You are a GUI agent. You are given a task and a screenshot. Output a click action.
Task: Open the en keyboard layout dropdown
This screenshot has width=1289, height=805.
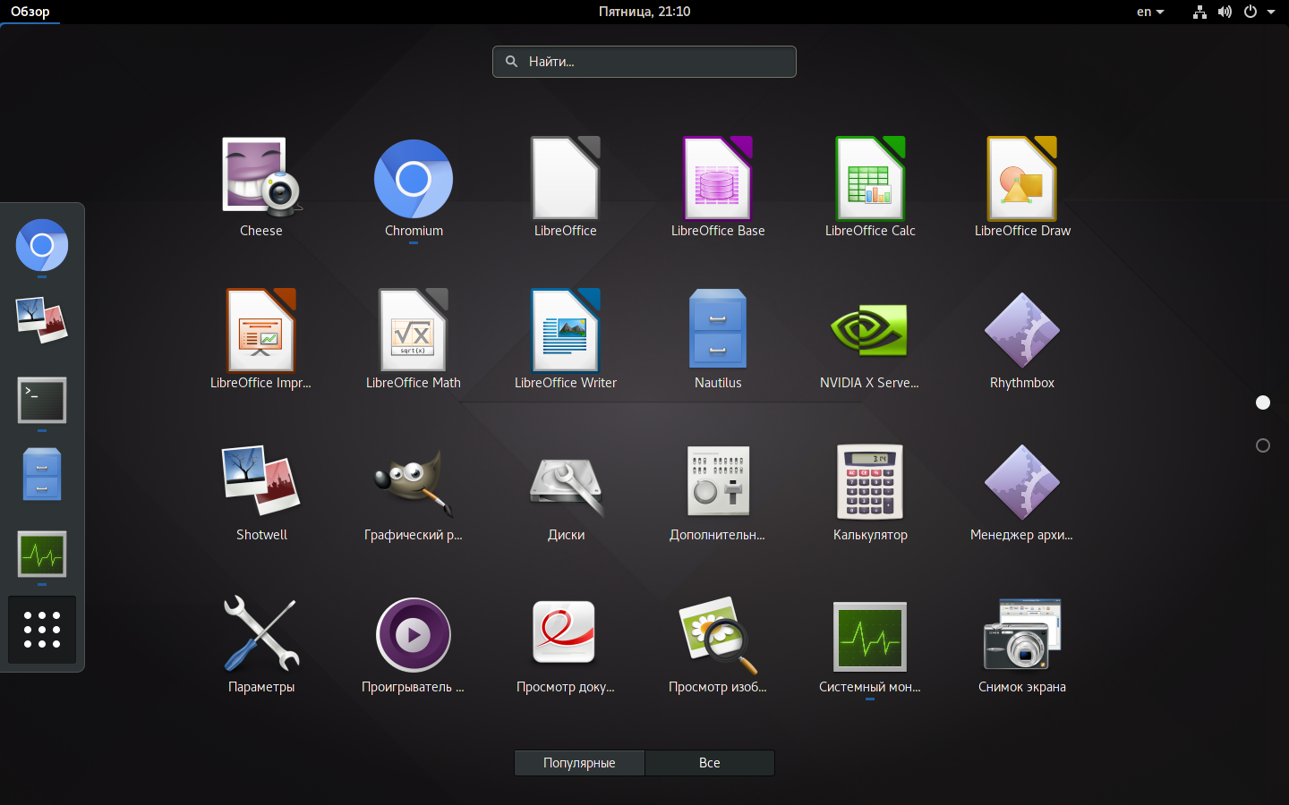click(x=1150, y=12)
